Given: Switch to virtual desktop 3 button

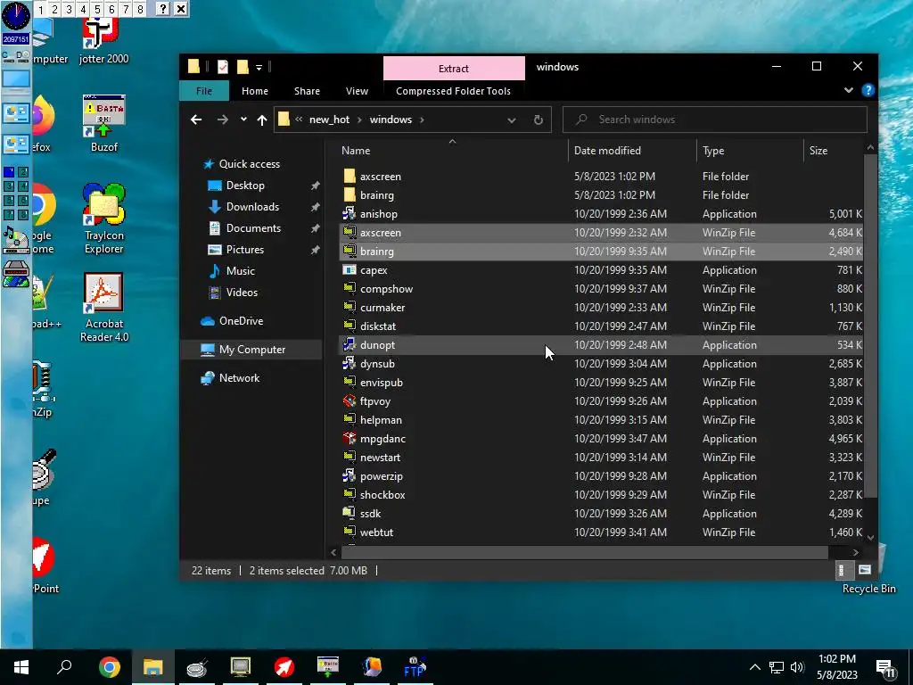Looking at the screenshot, I should click(69, 9).
